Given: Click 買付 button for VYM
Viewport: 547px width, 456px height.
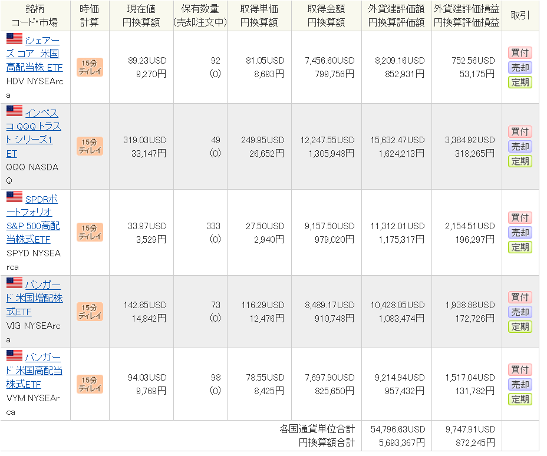Looking at the screenshot, I should click(520, 369).
